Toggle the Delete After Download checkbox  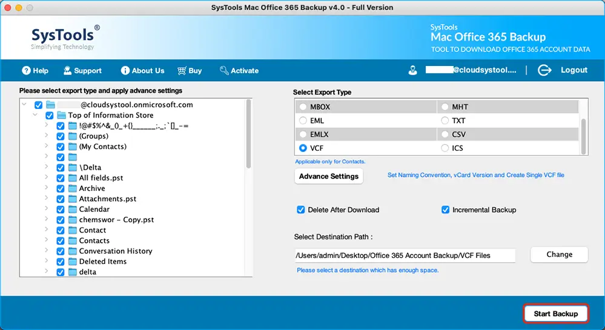[x=300, y=210]
